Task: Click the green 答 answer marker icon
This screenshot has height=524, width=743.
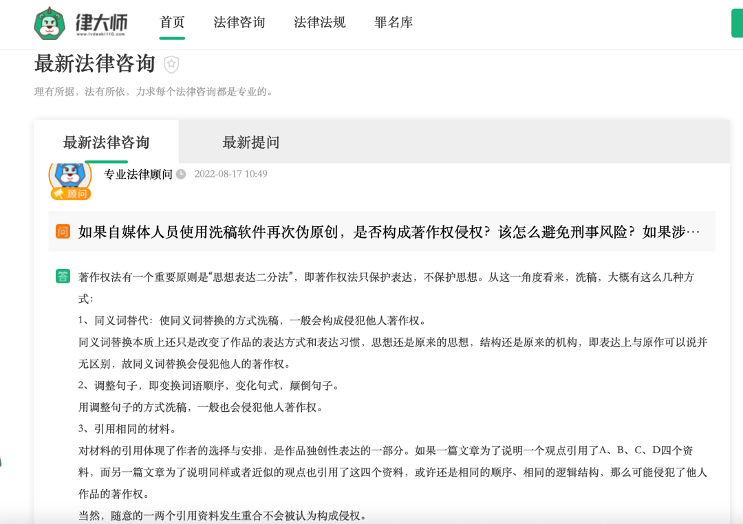Action: 62,274
